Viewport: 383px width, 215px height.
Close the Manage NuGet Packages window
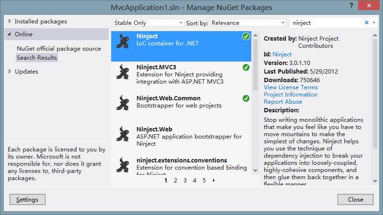[369, 5]
